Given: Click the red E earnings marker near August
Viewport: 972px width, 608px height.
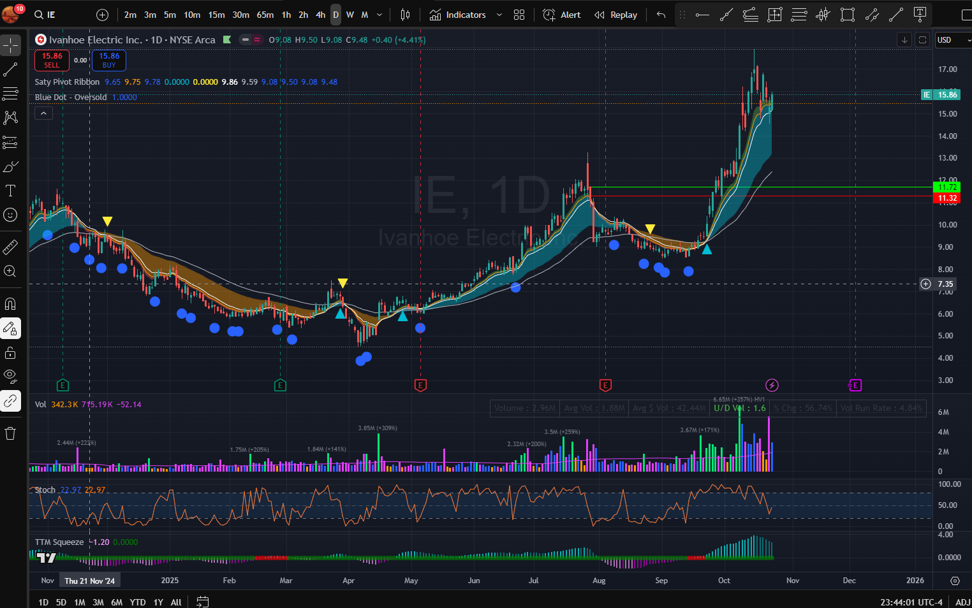Looking at the screenshot, I should click(605, 385).
